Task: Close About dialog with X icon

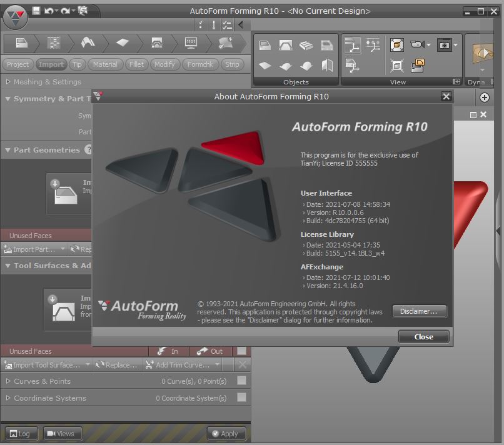Action: click(446, 96)
